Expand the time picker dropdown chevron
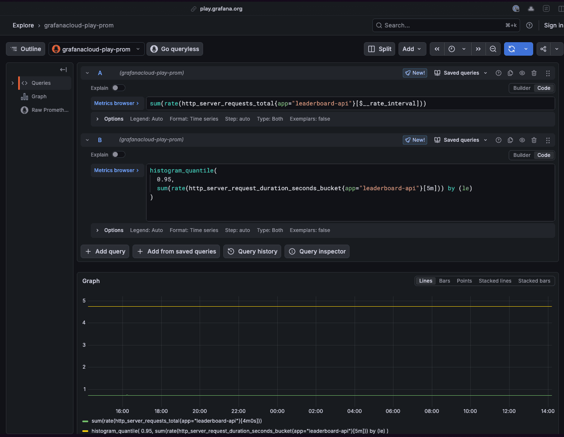Image resolution: width=564 pixels, height=437 pixels. point(464,49)
